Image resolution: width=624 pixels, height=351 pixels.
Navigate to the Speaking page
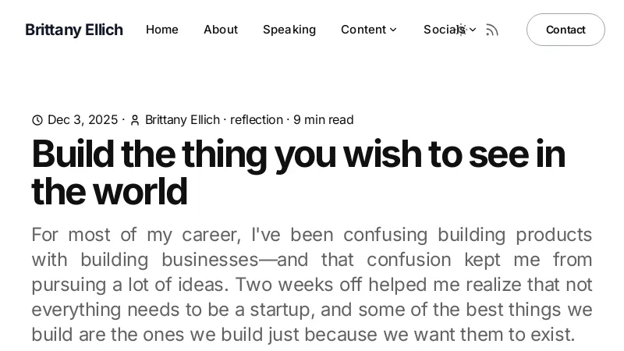coord(289,30)
